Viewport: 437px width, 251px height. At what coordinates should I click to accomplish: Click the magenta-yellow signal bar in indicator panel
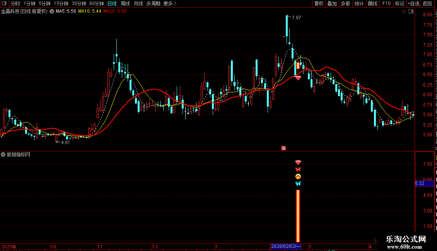pos(298,216)
